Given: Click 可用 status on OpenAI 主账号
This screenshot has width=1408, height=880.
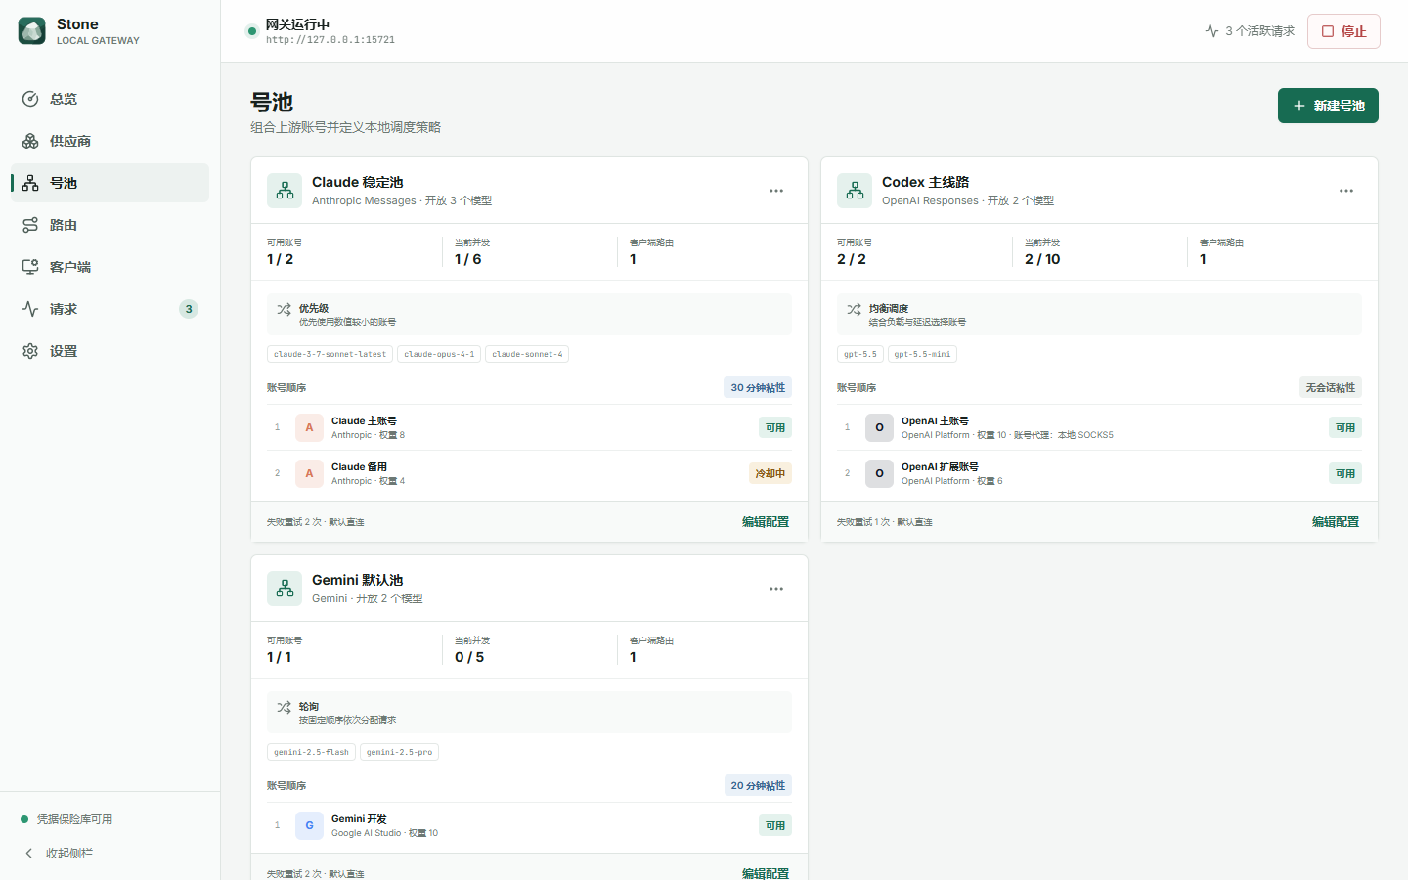Looking at the screenshot, I should [x=1345, y=427].
